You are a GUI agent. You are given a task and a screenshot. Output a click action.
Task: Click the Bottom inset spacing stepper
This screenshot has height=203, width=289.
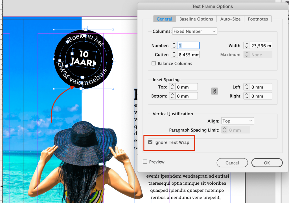(172, 96)
